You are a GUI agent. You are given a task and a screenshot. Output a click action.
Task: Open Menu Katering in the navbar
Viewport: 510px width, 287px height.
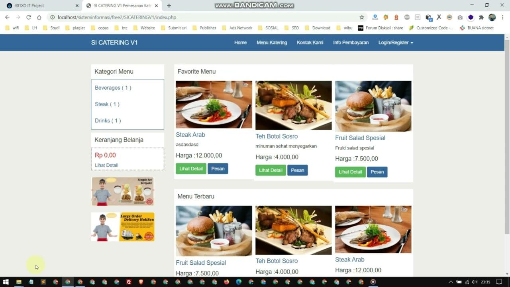coord(272,43)
